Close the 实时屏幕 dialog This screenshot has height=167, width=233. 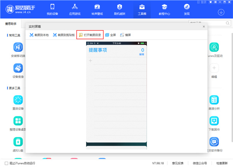[203, 26]
